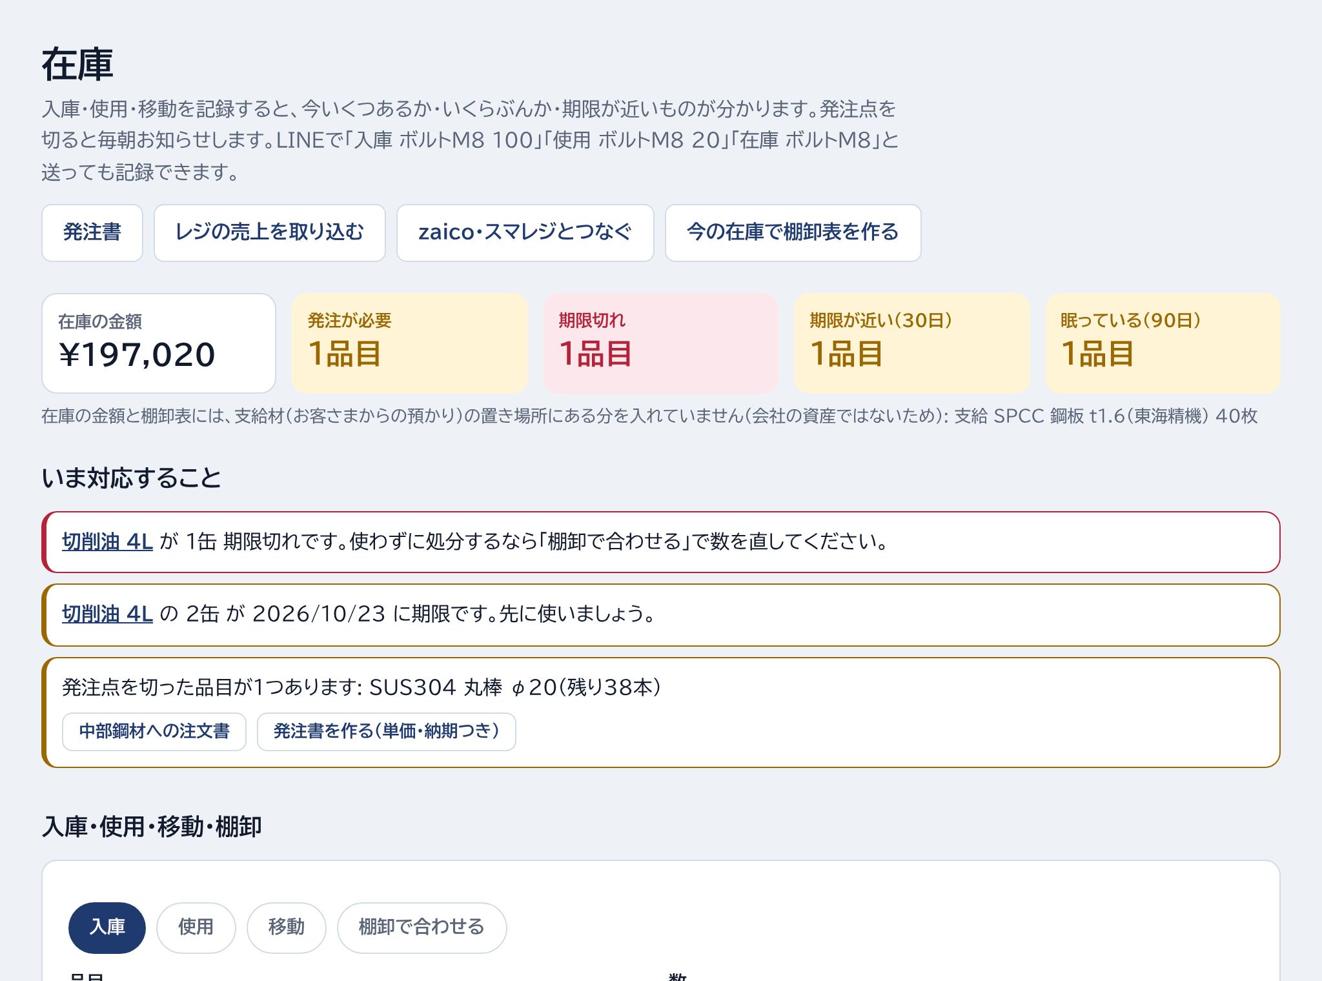Open 中部鋼材への注文書
Screen dimensions: 1322x981
click(x=154, y=732)
